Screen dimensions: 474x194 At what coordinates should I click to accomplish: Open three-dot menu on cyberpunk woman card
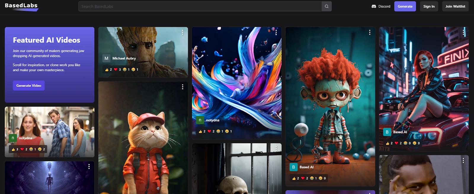pyautogui.click(x=463, y=32)
